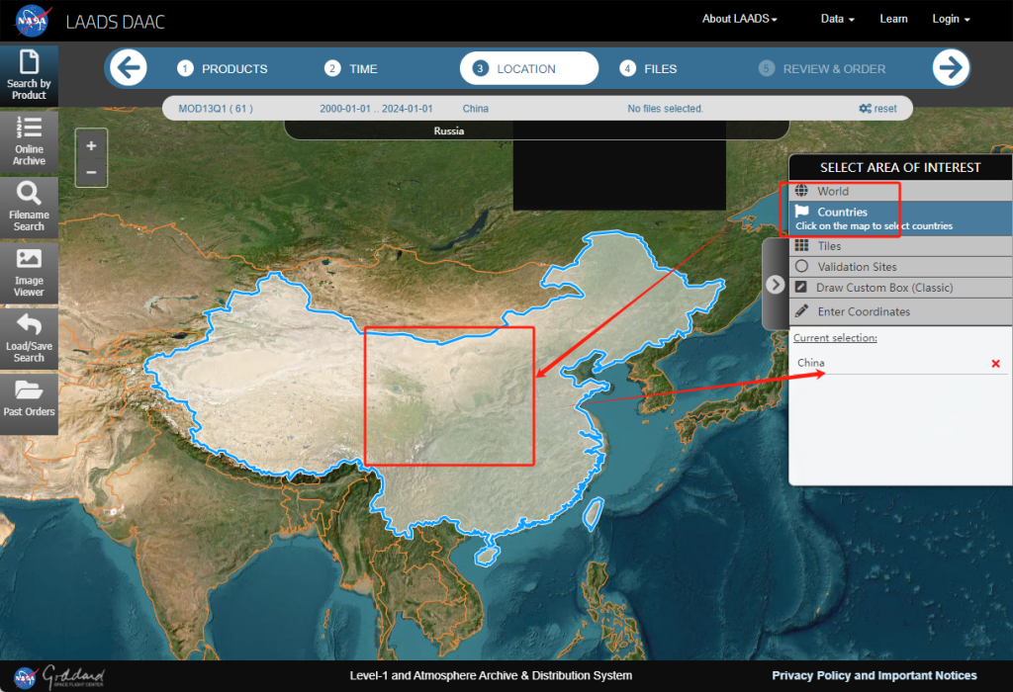Zoom in on the map
This screenshot has height=692, width=1013.
(x=91, y=146)
